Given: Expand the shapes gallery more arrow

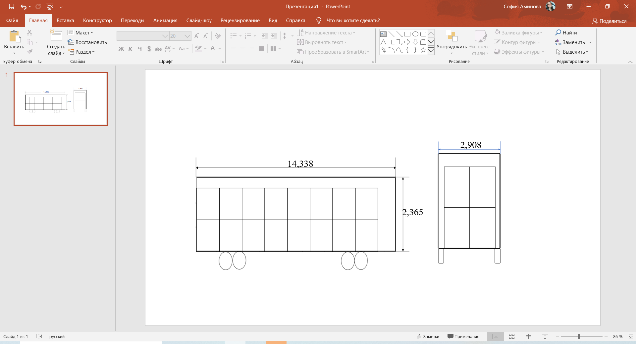Looking at the screenshot, I should click(431, 51).
